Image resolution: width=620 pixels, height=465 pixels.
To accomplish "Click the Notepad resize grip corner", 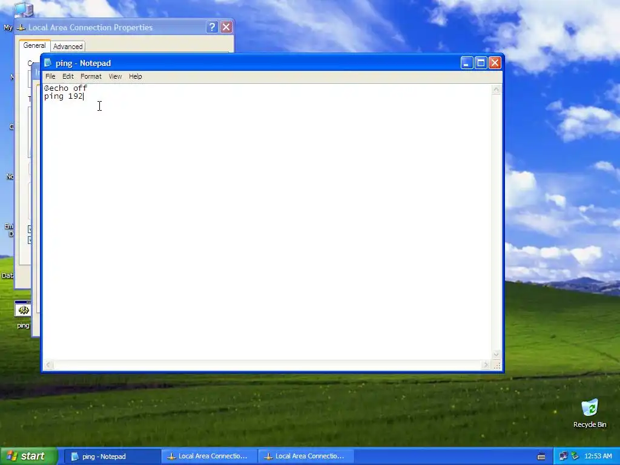I will click(x=497, y=366).
